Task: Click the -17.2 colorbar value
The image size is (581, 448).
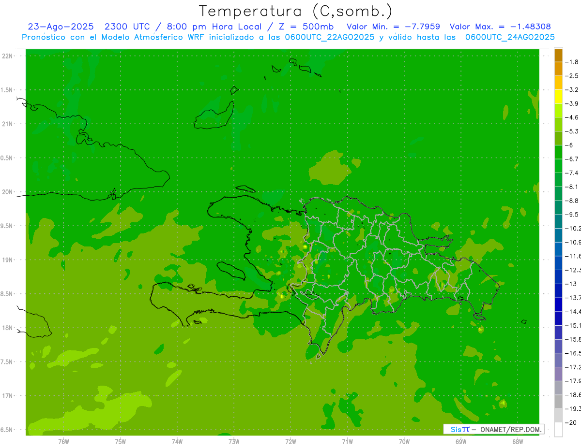Action: 573,367
